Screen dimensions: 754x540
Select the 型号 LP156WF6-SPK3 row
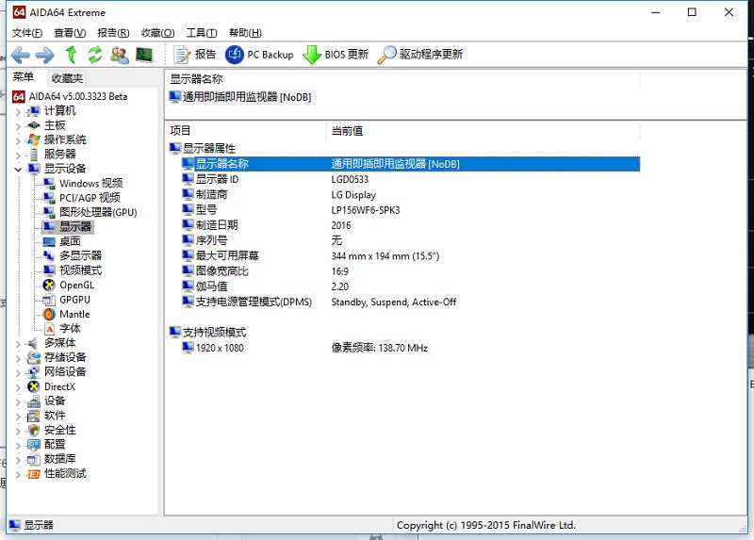coord(411,210)
